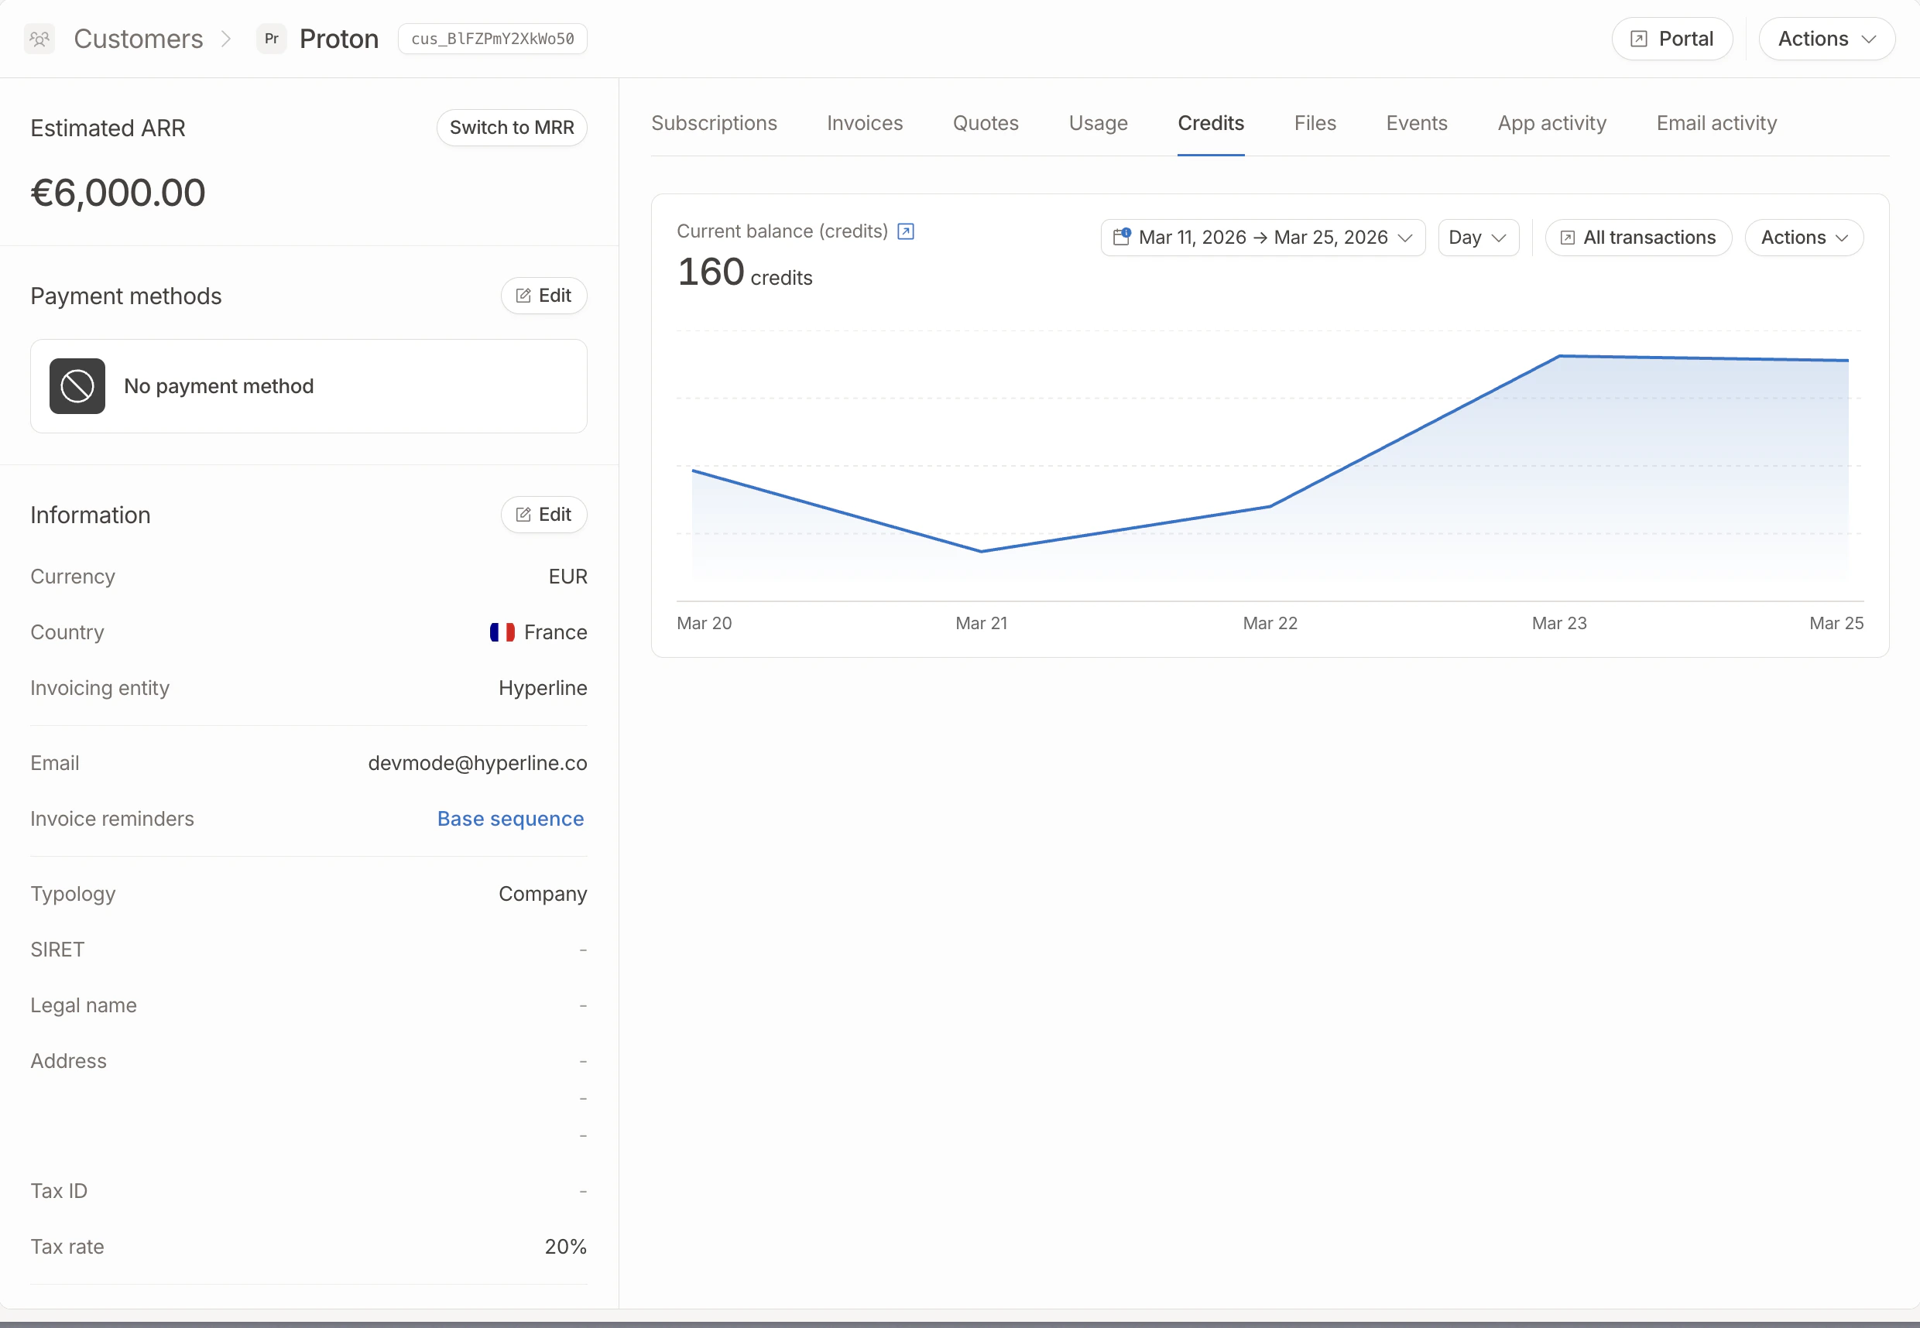Click the Customers people icon
The height and width of the screenshot is (1328, 1920).
click(39, 39)
